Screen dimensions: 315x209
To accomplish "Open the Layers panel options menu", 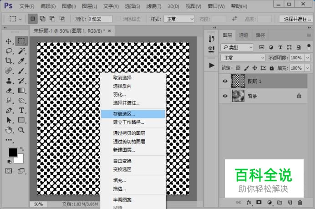I will [309, 35].
